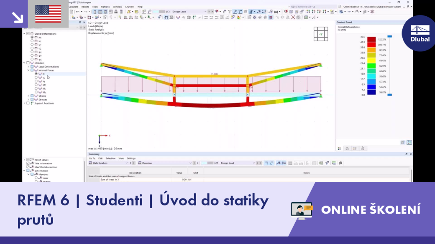
Task: Click the dark red swatch in color scale
Action: pos(371,39)
